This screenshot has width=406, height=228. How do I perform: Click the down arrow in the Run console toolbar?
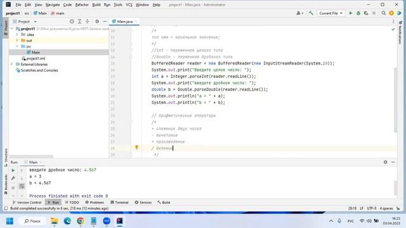22,178
